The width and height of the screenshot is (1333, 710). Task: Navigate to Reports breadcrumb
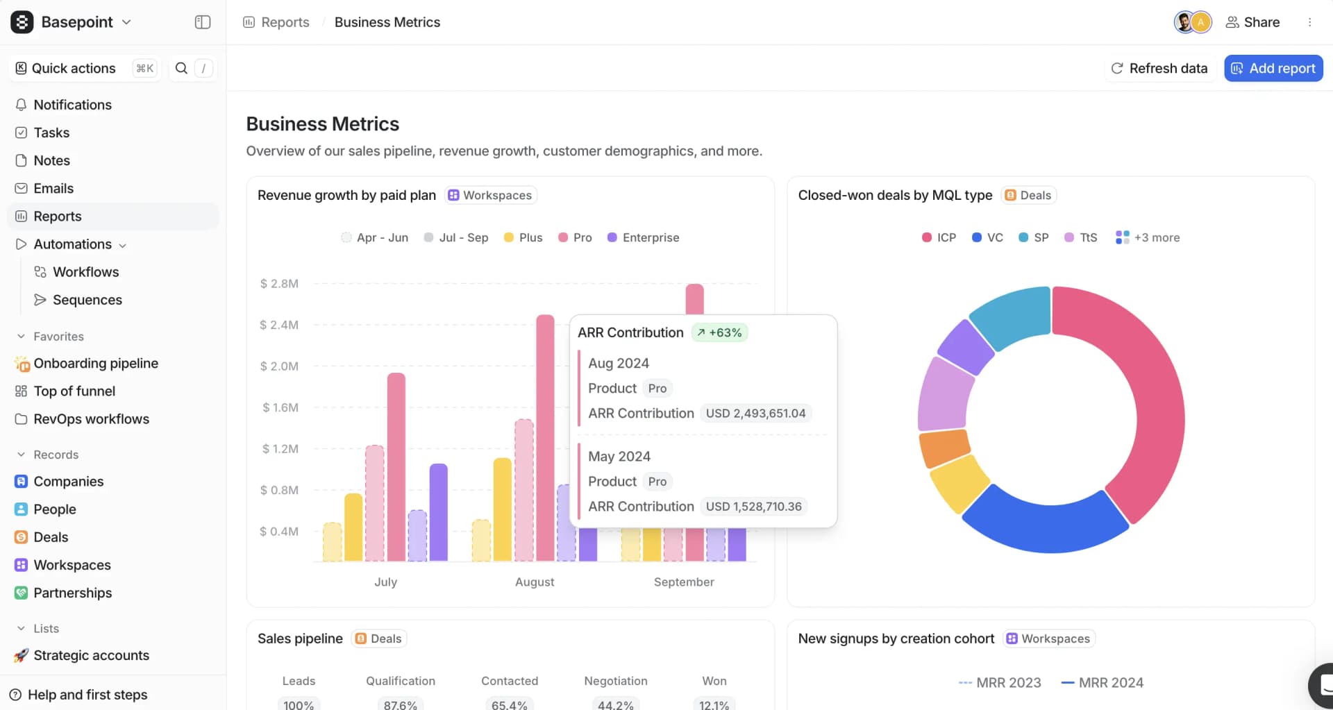click(x=285, y=22)
